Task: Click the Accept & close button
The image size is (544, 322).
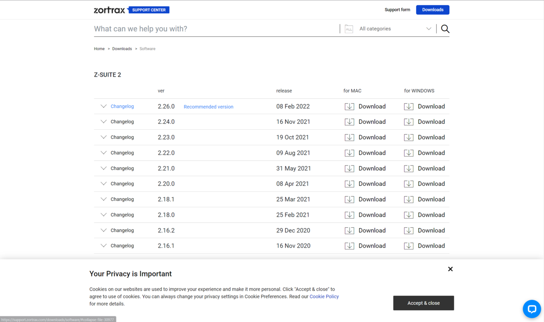Action: pyautogui.click(x=423, y=303)
